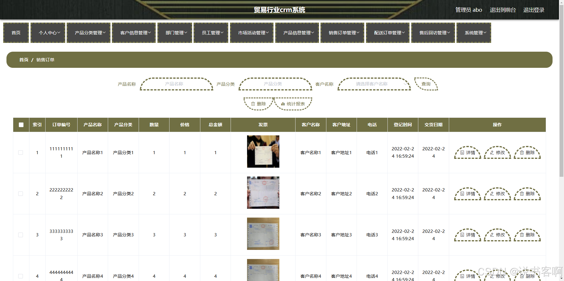The image size is (564, 281).
Task: Open the invoice thumbnail in row 2
Action: point(263,193)
